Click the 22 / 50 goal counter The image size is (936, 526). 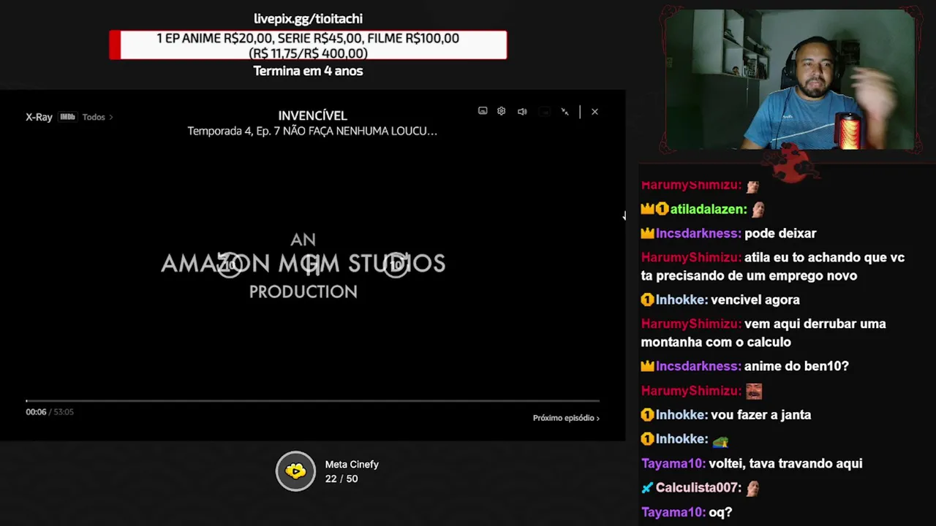tap(341, 479)
